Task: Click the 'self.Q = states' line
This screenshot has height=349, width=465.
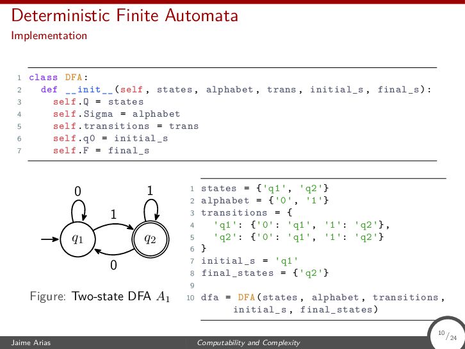Action: [x=98, y=102]
